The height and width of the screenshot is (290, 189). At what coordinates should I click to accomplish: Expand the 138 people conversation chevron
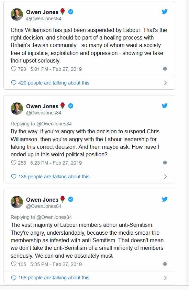165,177
